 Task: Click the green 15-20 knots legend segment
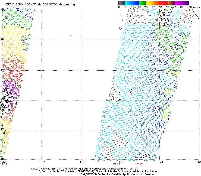[143, 3]
